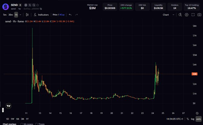Viewport: 203px width, 125px height.
Task: Expand the timeframe interval dropdown arrow
Action: click(21, 15)
